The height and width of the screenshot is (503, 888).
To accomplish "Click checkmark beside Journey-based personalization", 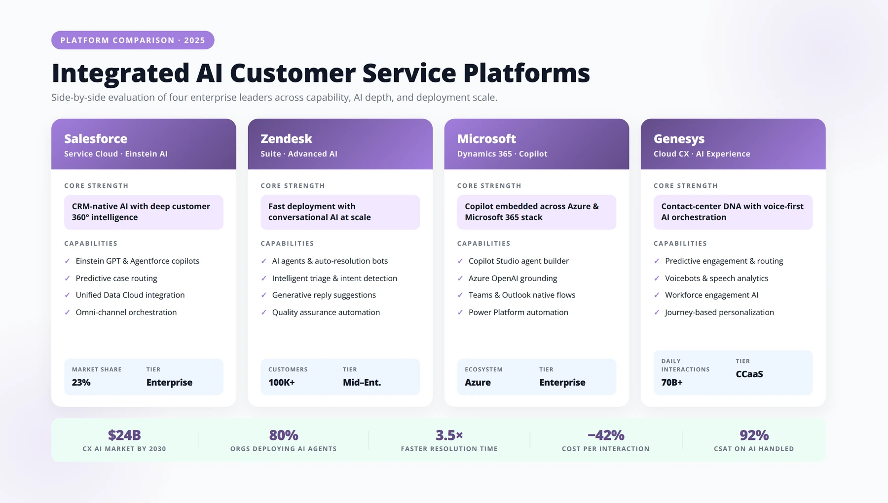I will pos(657,312).
